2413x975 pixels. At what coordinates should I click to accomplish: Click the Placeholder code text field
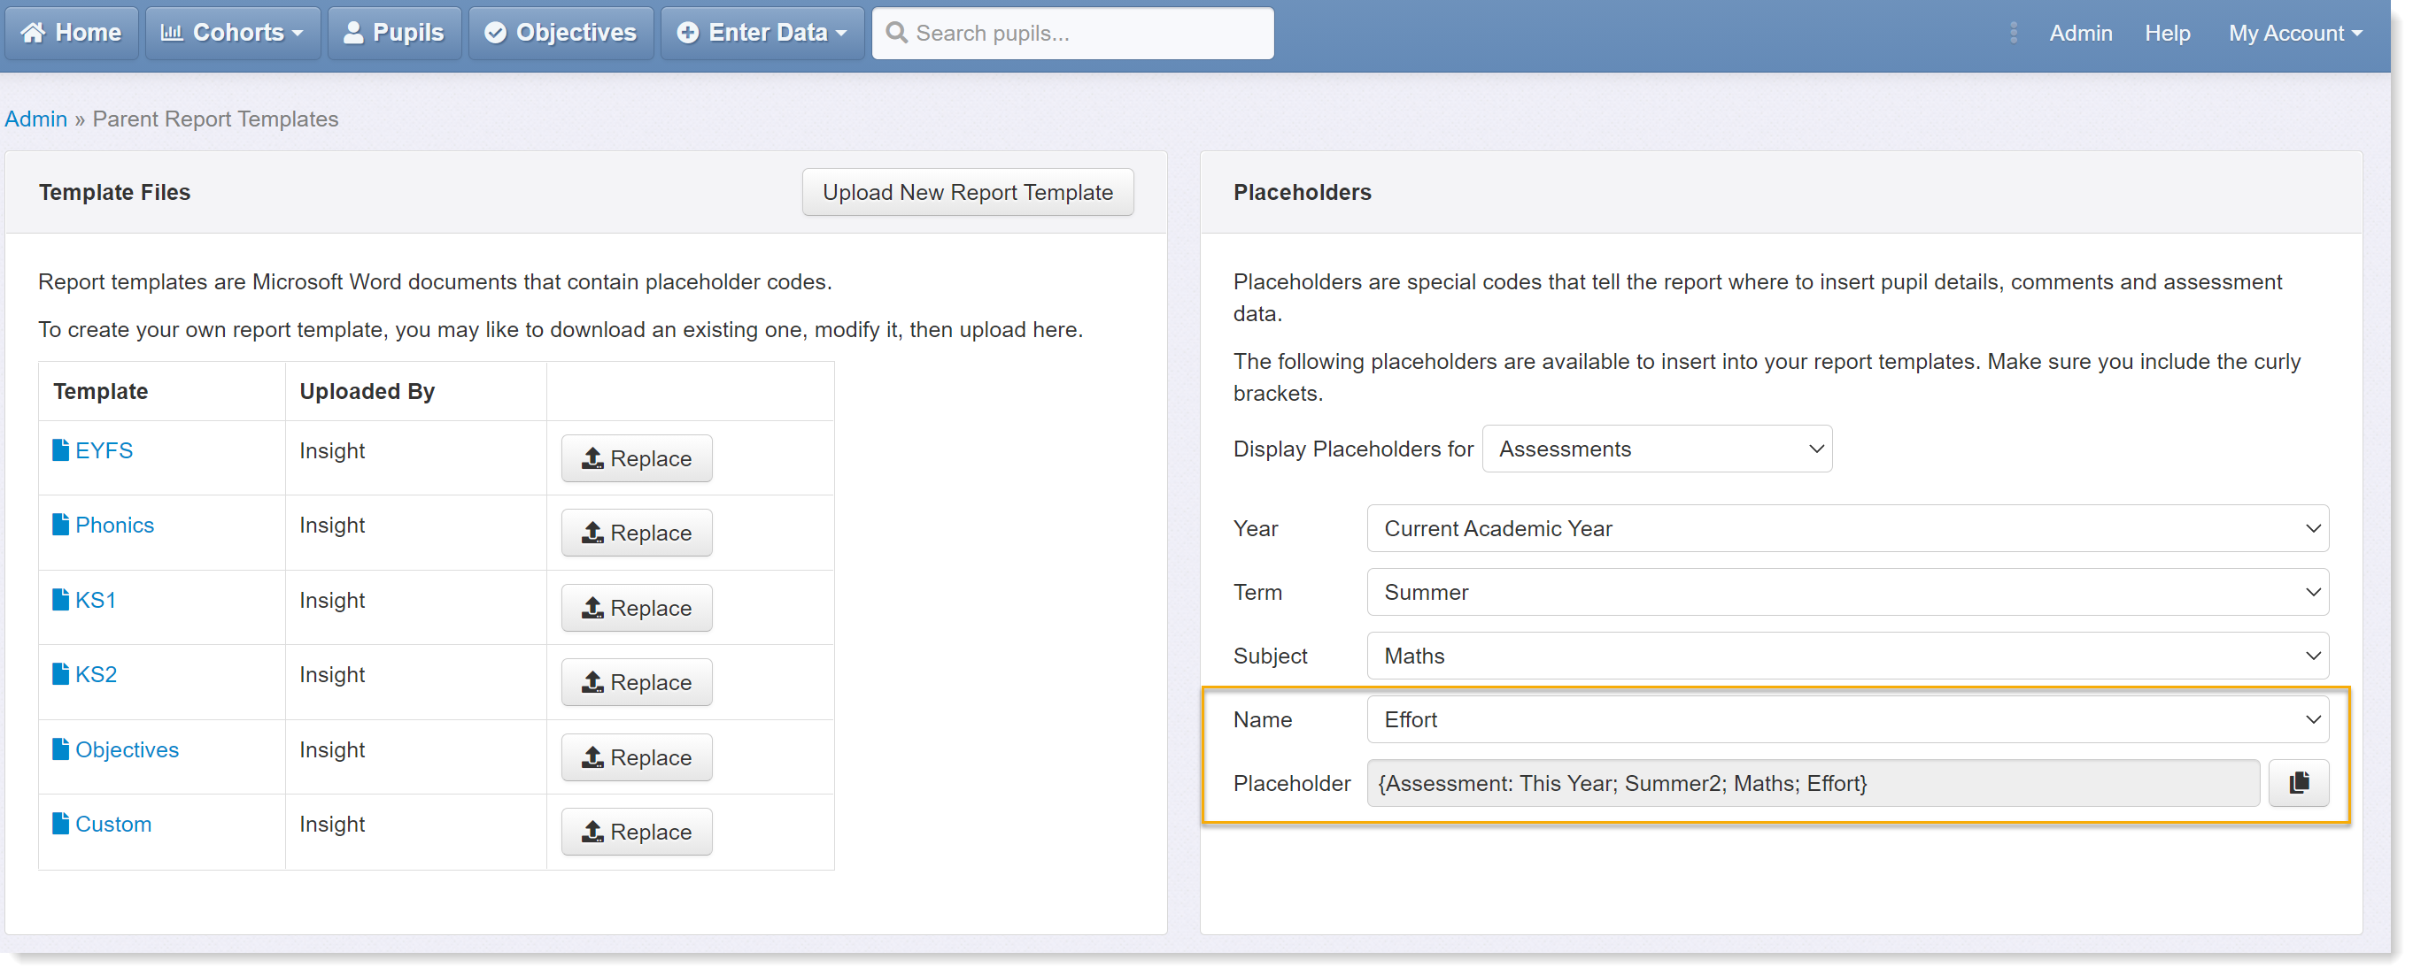(x=1814, y=783)
